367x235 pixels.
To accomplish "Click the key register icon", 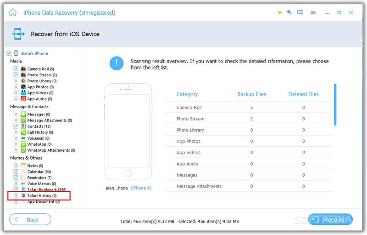I will 289,12.
